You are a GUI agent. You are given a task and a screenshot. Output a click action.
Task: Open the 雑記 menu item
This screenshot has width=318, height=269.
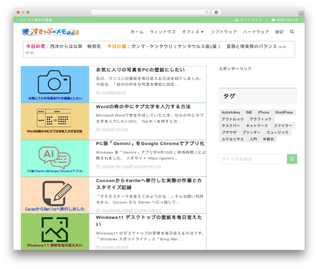[x=279, y=32]
